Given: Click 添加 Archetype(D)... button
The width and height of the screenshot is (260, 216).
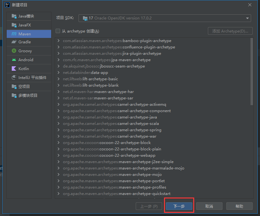Looking at the screenshot, I should (x=230, y=31).
